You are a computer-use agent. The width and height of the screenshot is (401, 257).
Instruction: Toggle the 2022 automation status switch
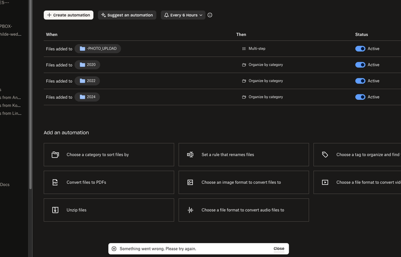tap(360, 81)
